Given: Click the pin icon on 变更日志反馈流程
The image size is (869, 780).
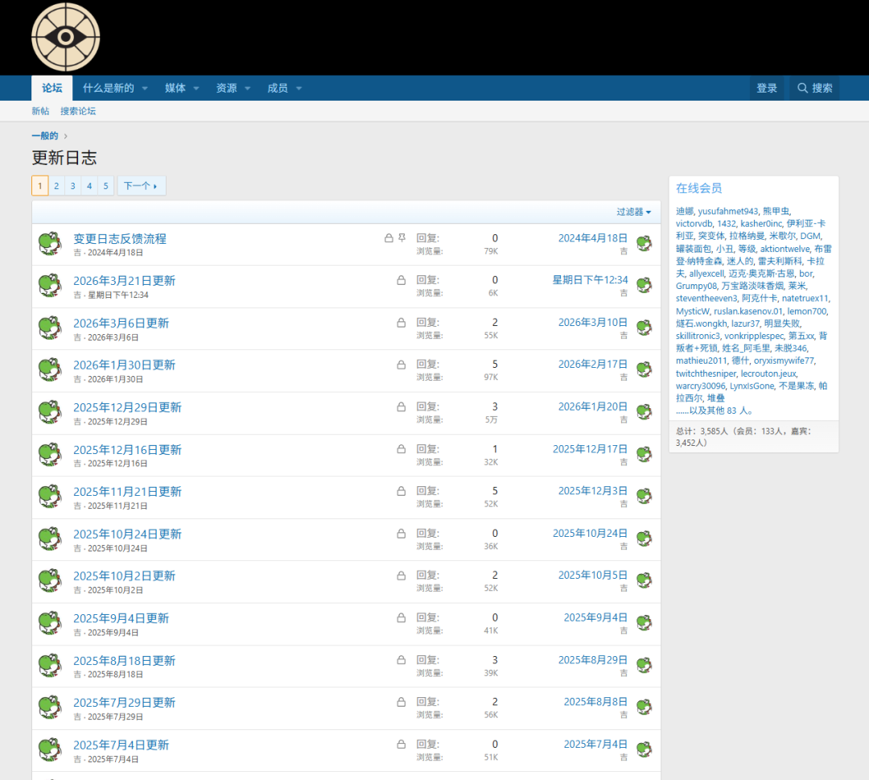Looking at the screenshot, I should [x=402, y=237].
